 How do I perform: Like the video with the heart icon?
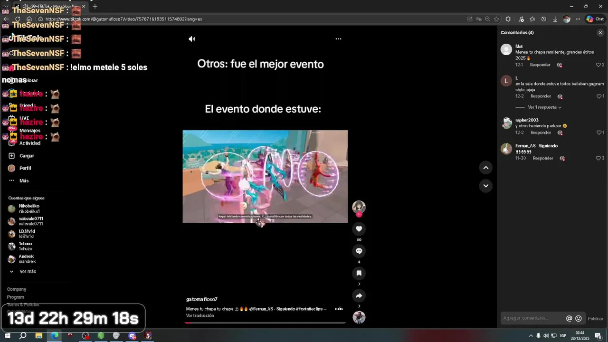click(359, 229)
